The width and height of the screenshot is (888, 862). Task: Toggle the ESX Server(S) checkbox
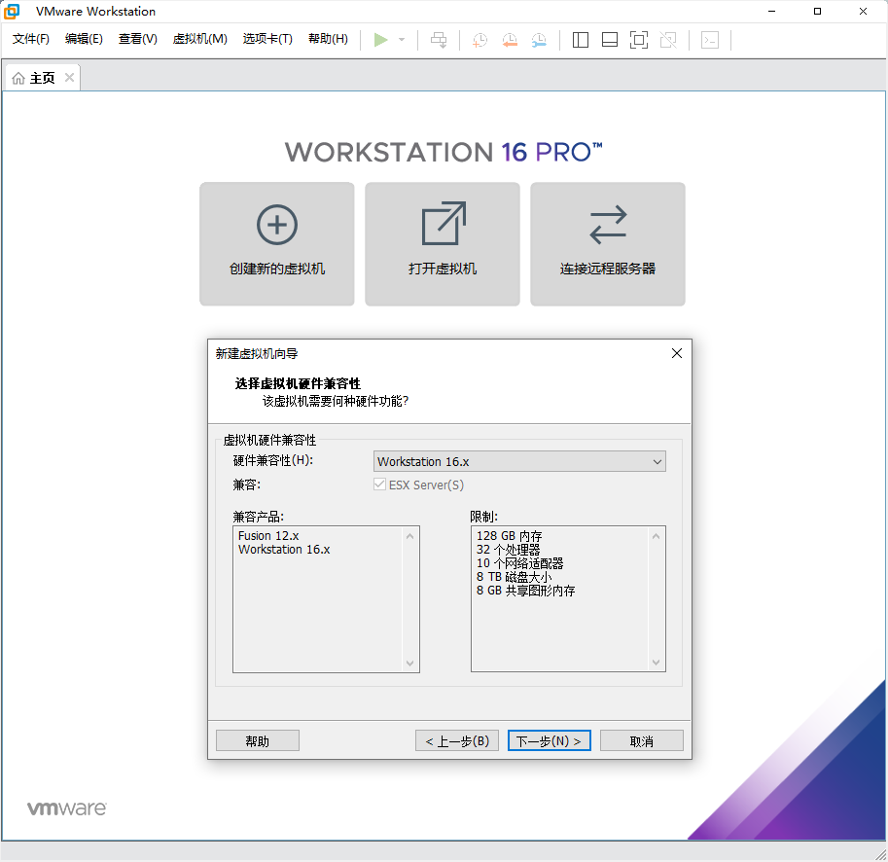coord(379,485)
